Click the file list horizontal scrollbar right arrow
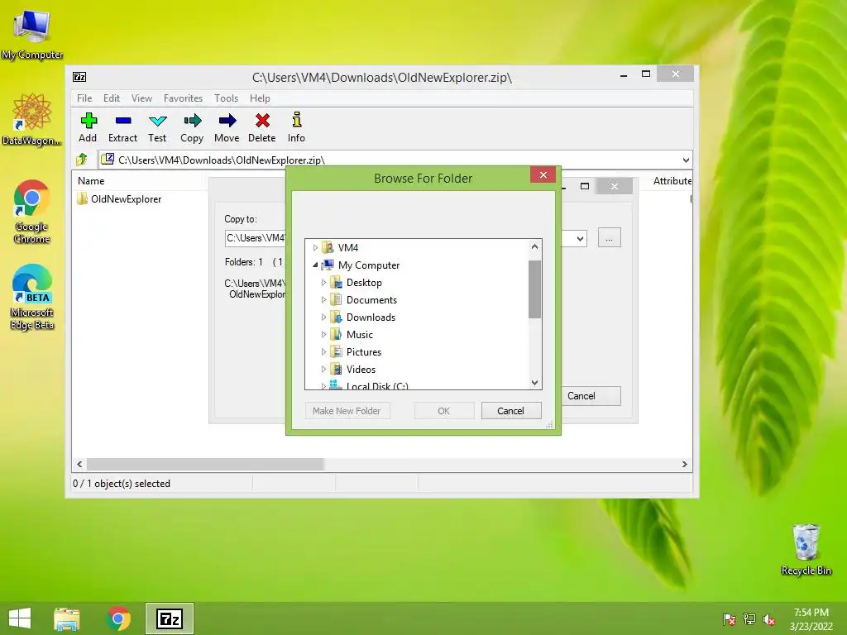 685,465
